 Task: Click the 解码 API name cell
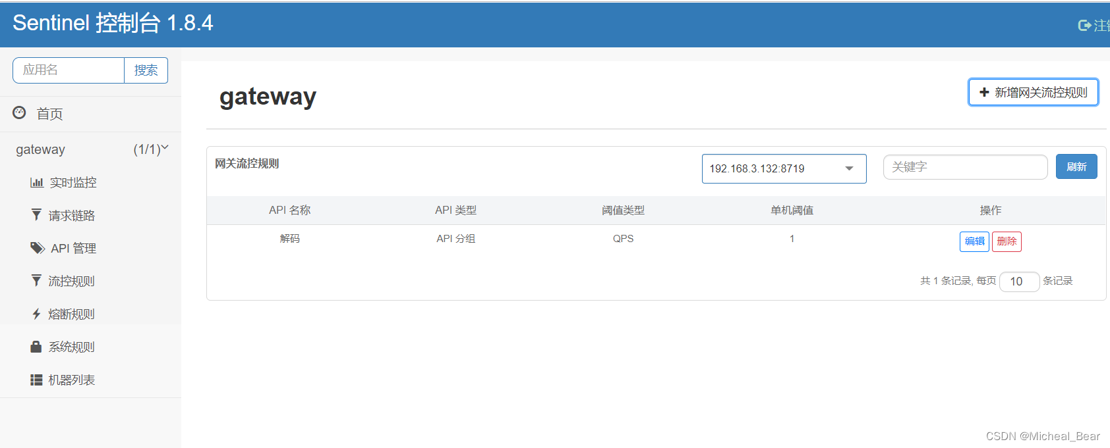(x=289, y=238)
